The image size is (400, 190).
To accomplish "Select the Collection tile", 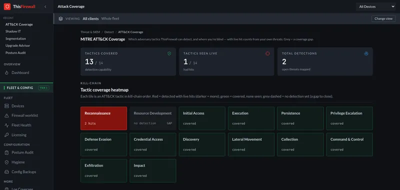I will pyautogui.click(x=300, y=144).
